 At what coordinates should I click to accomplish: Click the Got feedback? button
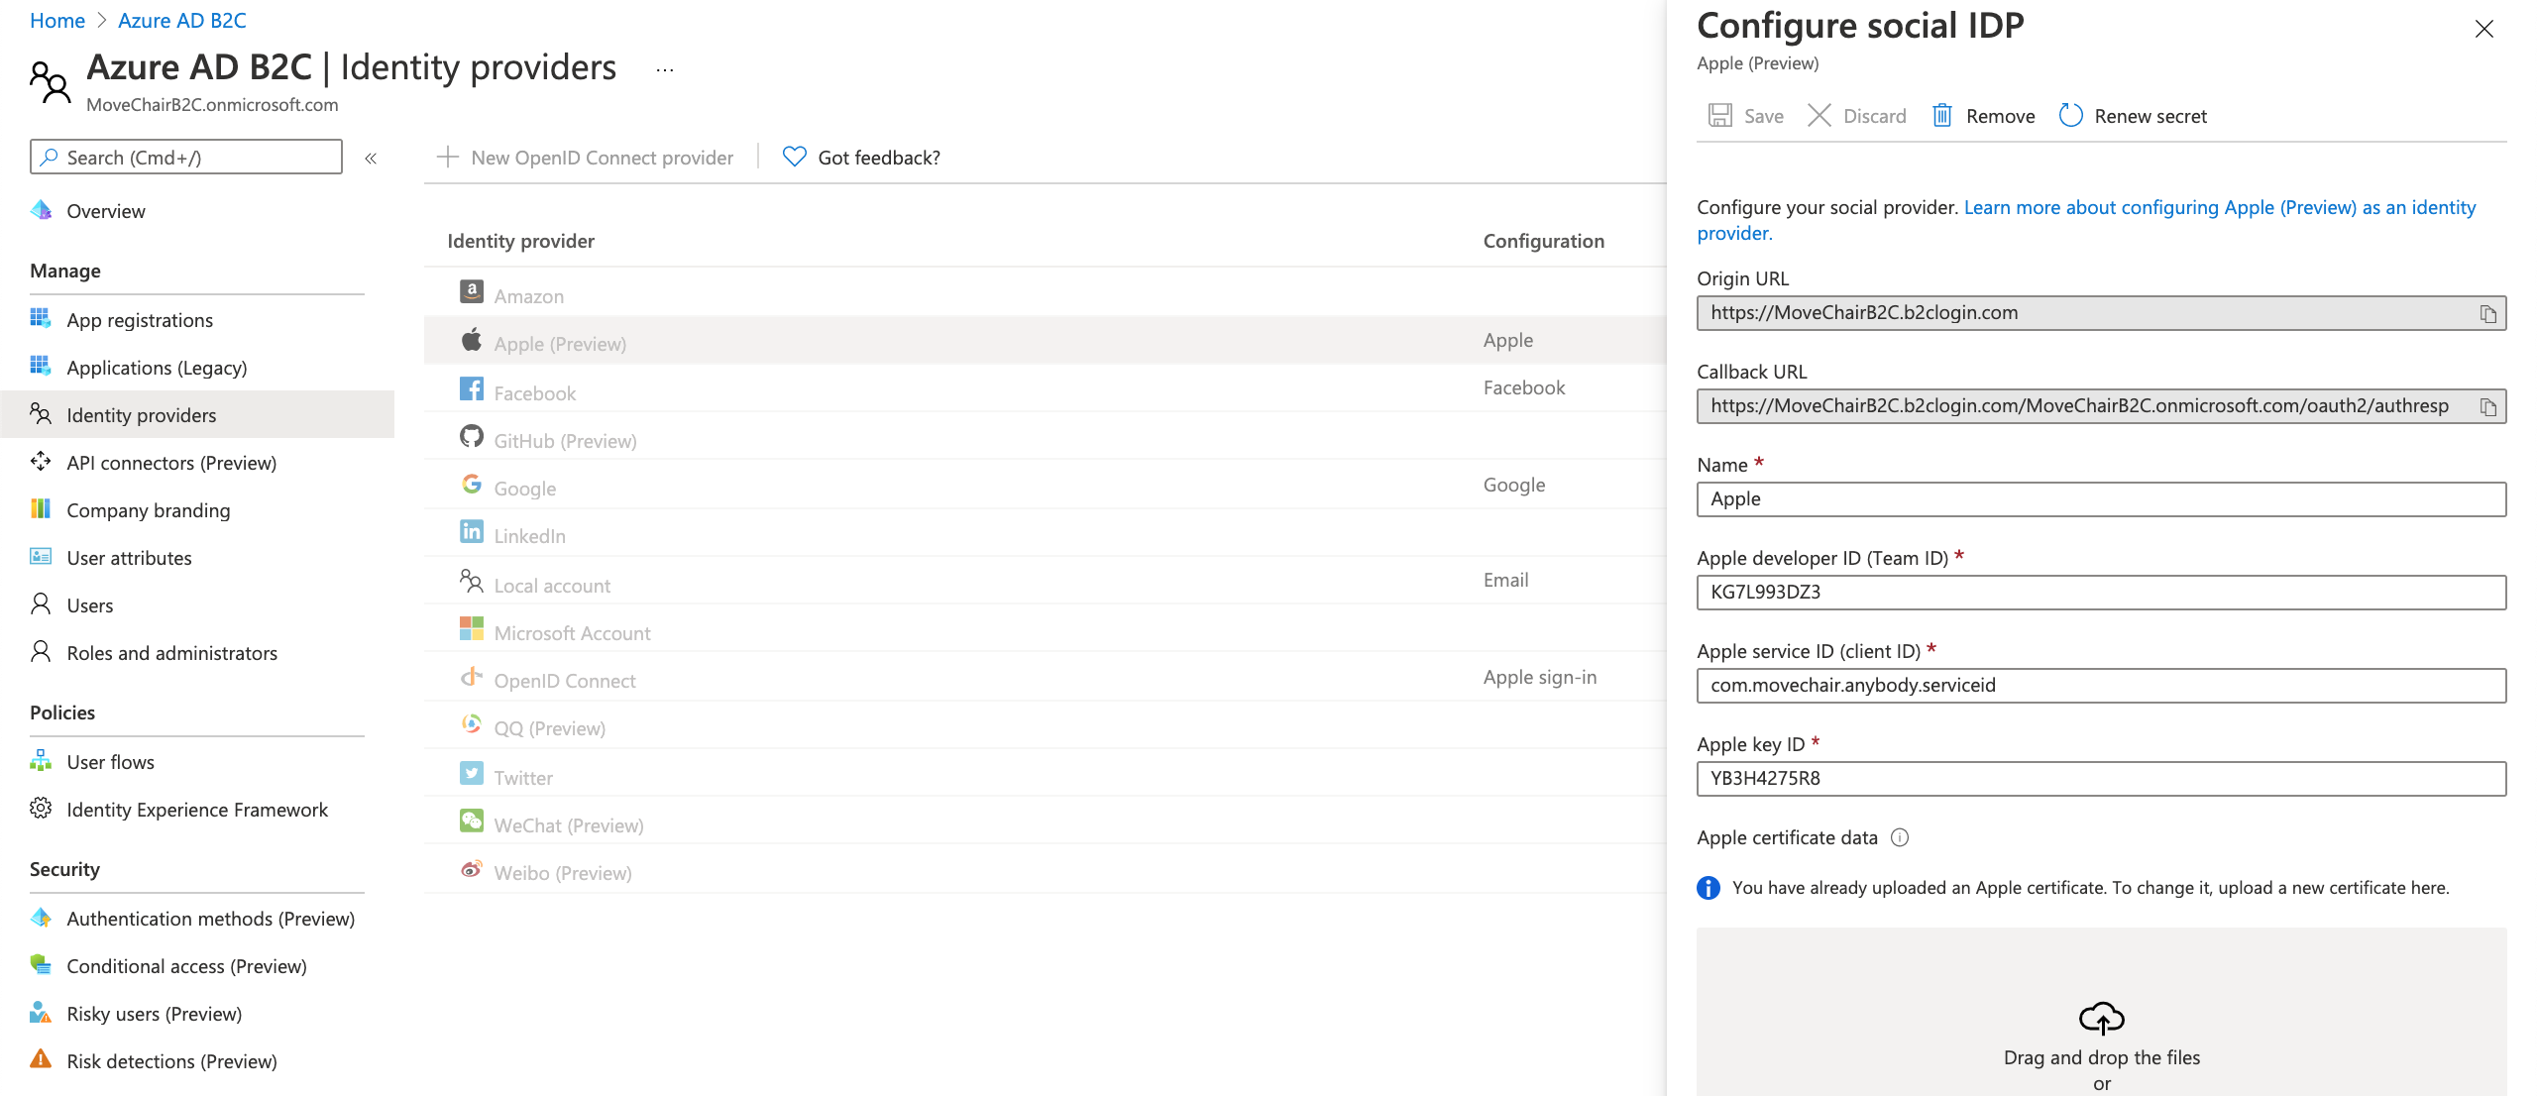tap(861, 158)
